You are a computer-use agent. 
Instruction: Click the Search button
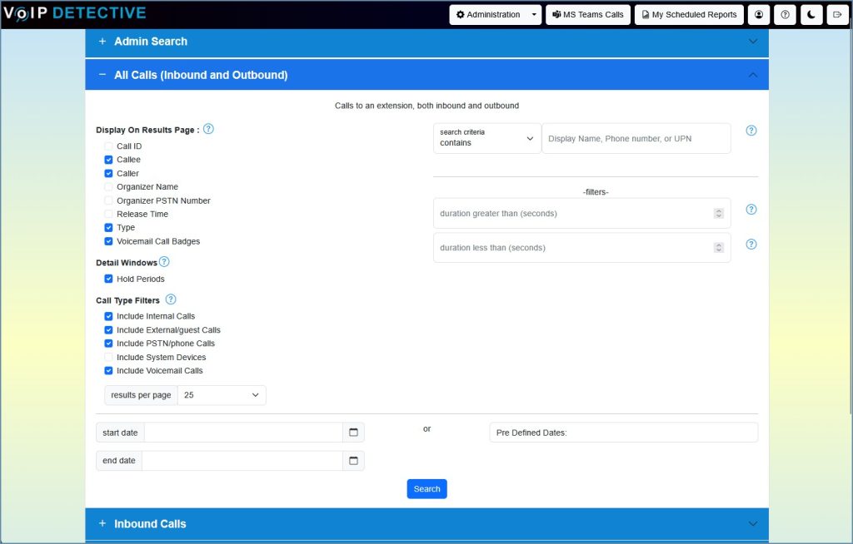point(426,489)
